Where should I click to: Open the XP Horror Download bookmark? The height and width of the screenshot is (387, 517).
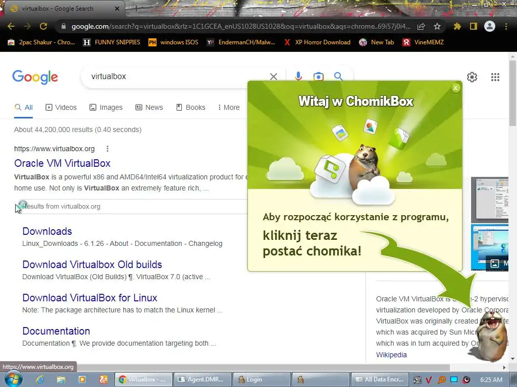[317, 42]
